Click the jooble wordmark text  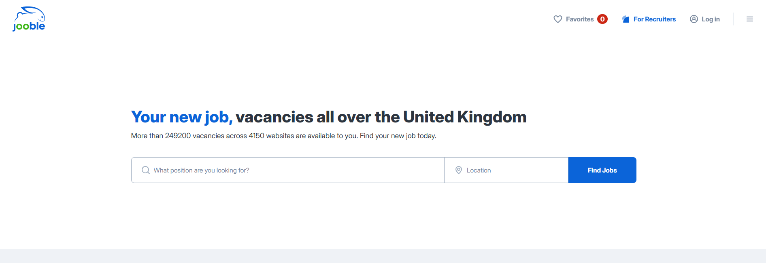pos(29,26)
